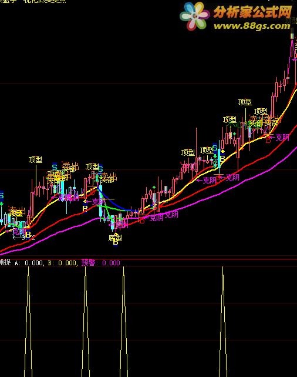Image resolution: width=297 pixels, height=377 pixels.
Task: Select the first yellow spike in the indicator panel
Action: coord(28,322)
